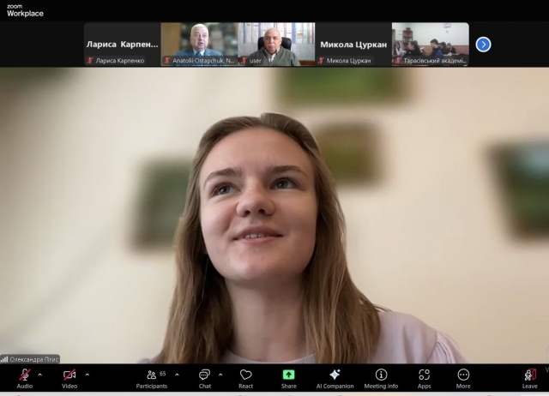Viewport: 549px width, 396px height.
Task: Open the Participants panel
Action: 152,379
